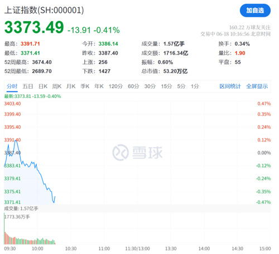
Task: Click the 换手 value 0.34%
Action: tap(242, 44)
